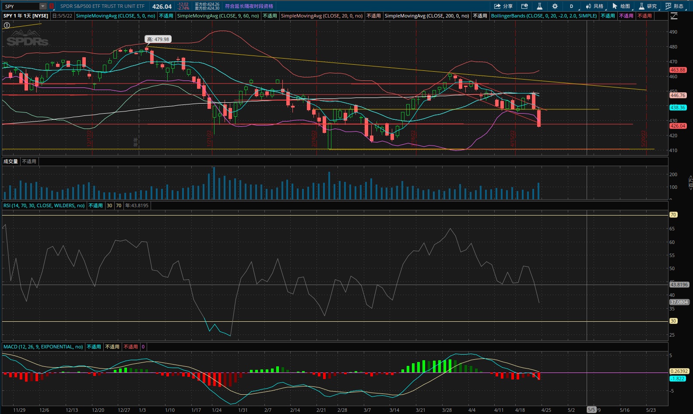Open the 形态 patterns menu
The image size is (693, 414).
point(675,6)
